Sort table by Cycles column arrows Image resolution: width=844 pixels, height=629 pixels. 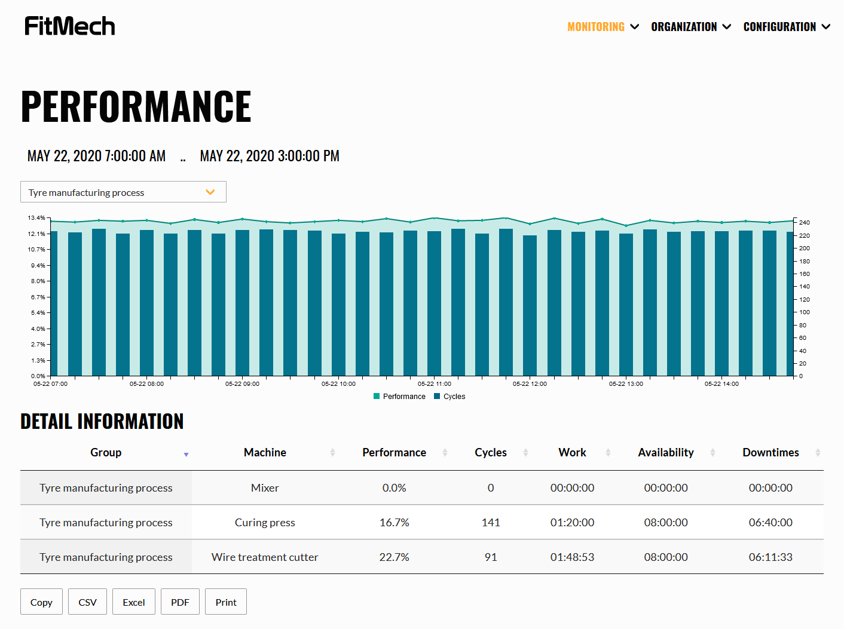[525, 453]
